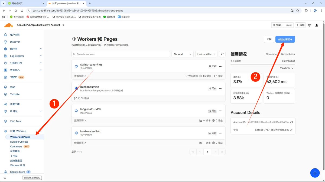Open the bold-water-fb4d worker

91,131
